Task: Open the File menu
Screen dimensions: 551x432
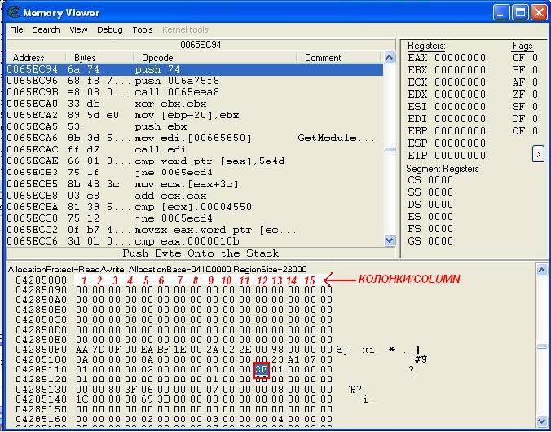Action: 16,29
